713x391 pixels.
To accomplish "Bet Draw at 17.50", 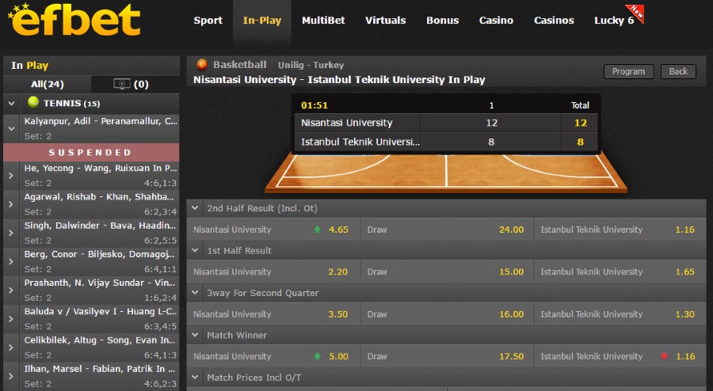I will click(x=447, y=356).
